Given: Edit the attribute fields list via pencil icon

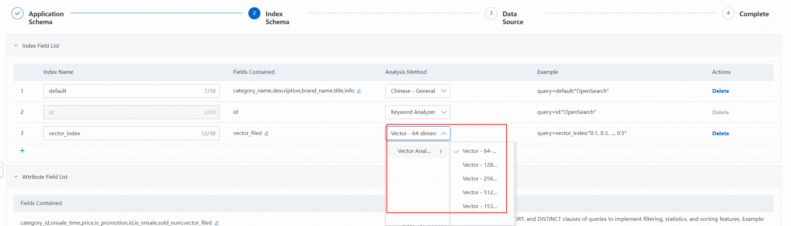Looking at the screenshot, I should [x=217, y=223].
